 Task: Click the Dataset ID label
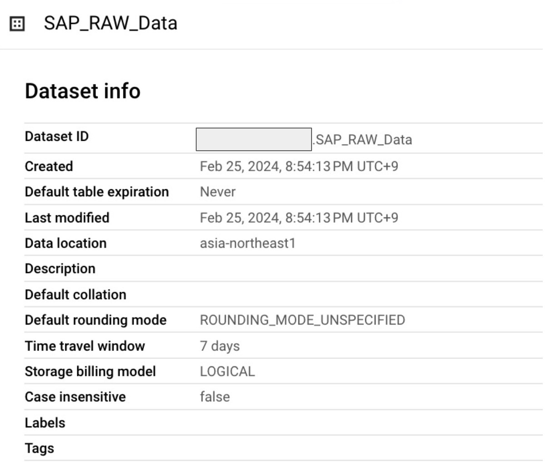click(57, 136)
